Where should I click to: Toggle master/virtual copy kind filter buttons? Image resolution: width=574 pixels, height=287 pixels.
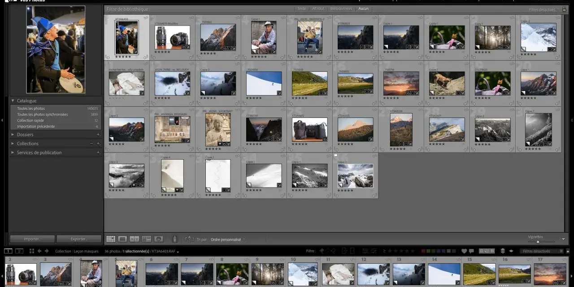point(487,251)
